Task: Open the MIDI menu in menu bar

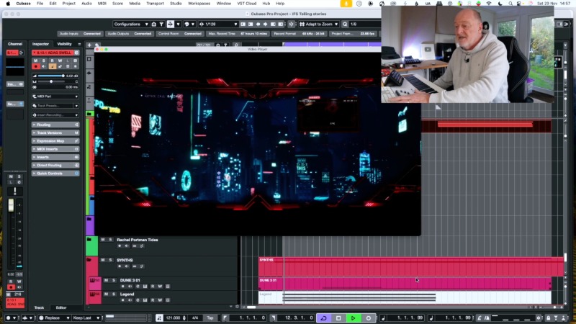Action: [x=102, y=4]
